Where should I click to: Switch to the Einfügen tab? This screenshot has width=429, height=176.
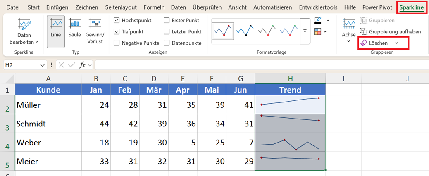[57, 7]
